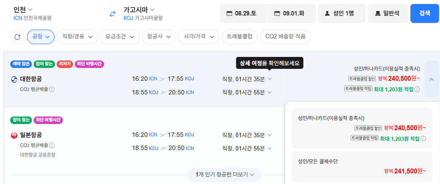Open CO2 info icon for 일본항공
Viewport: 440px width, 184px height.
point(52,146)
